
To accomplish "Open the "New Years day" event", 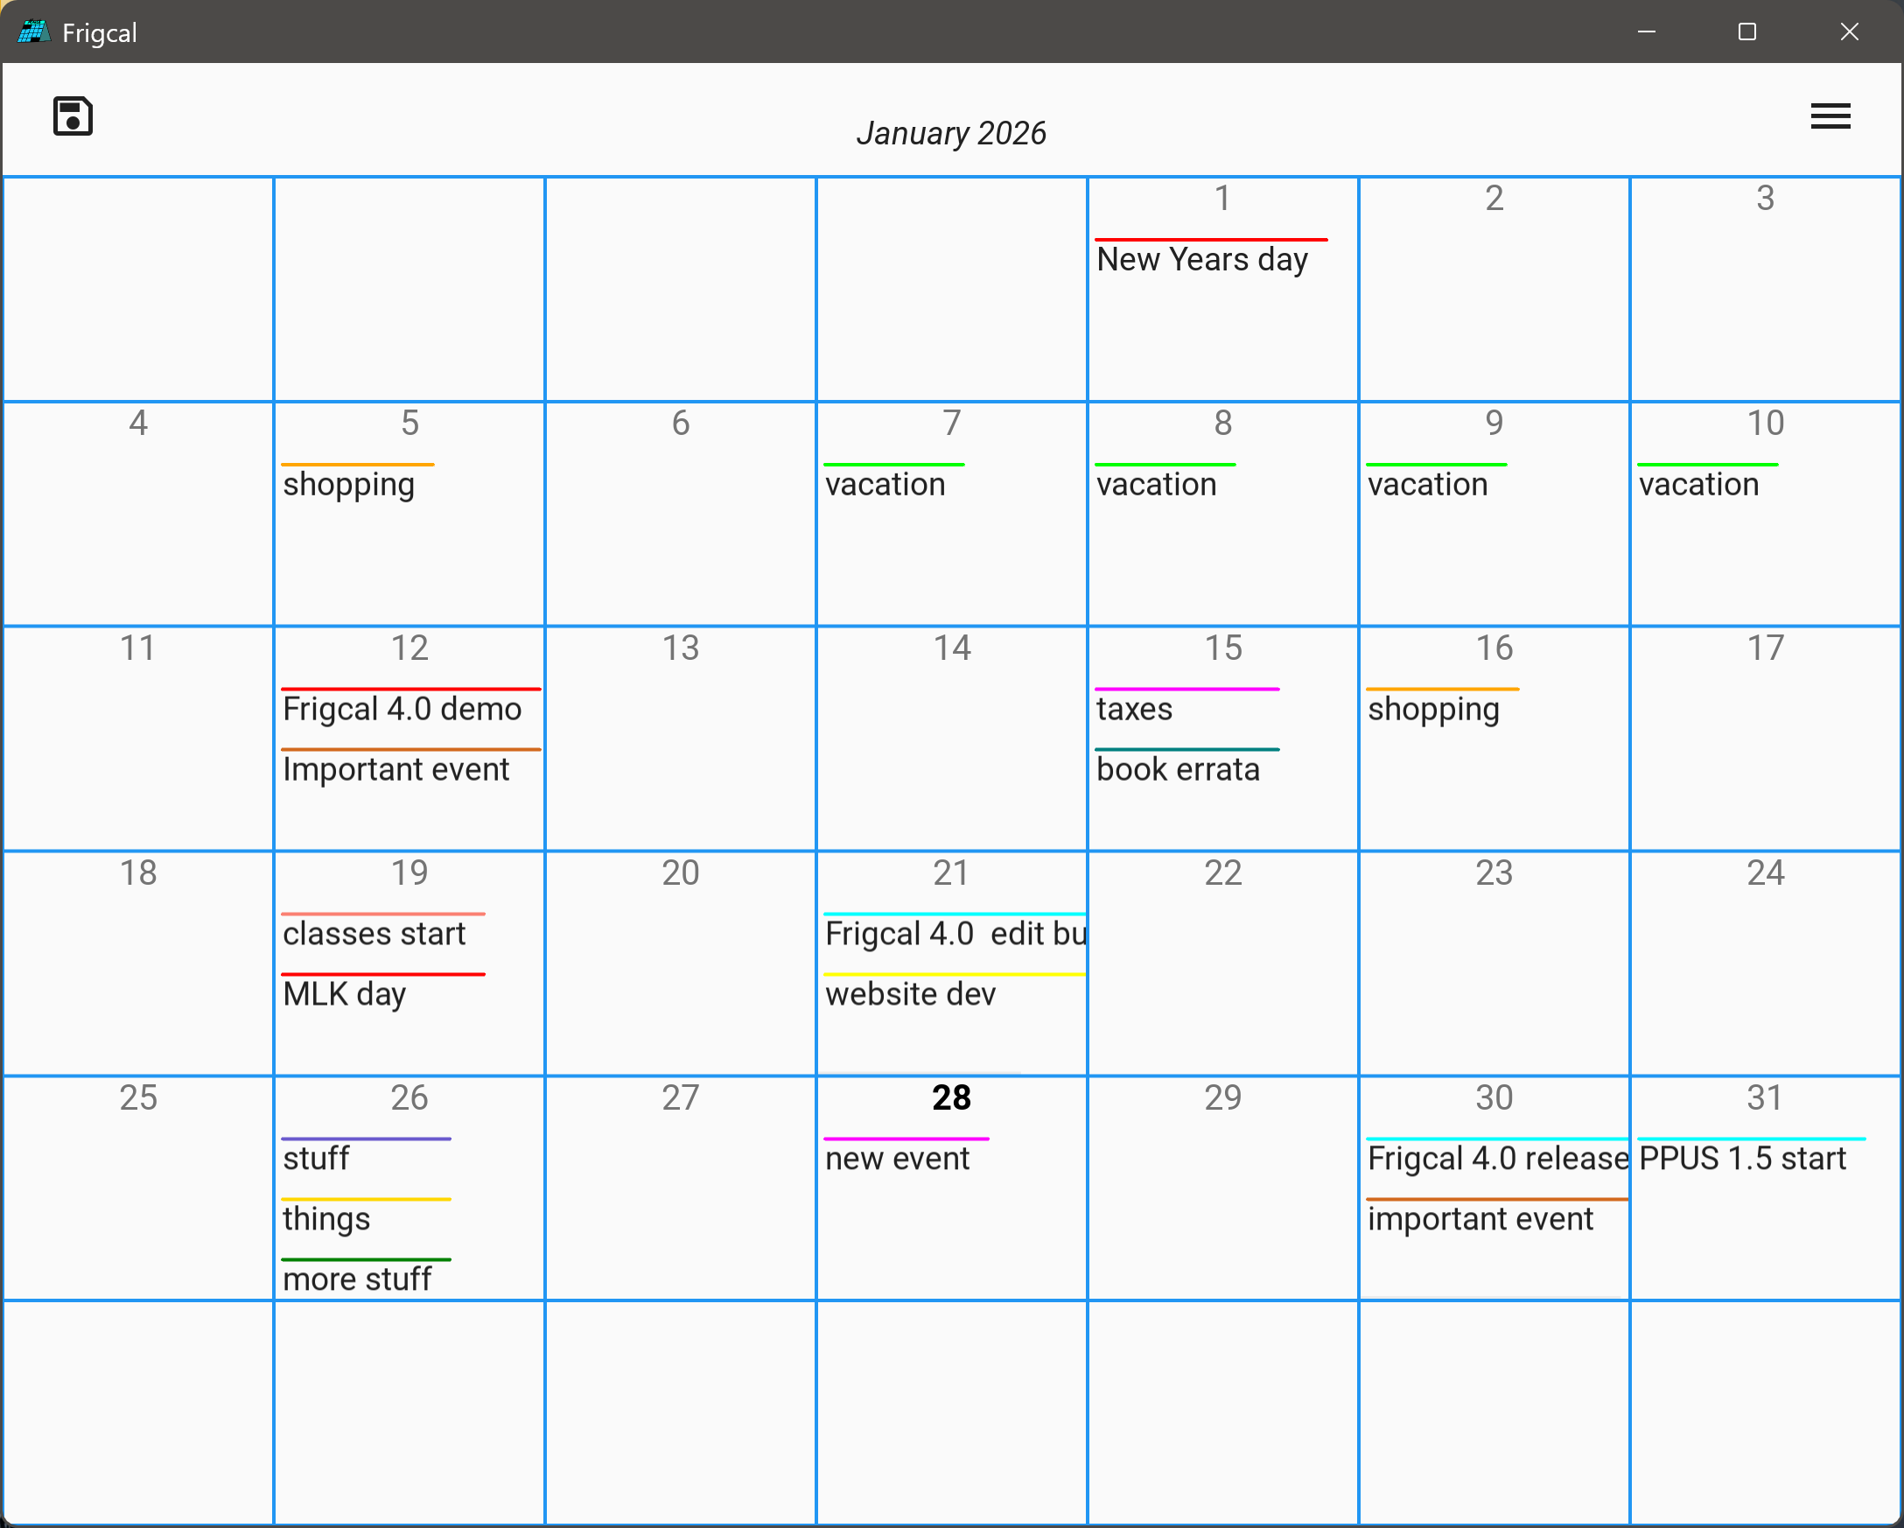I will (1202, 260).
